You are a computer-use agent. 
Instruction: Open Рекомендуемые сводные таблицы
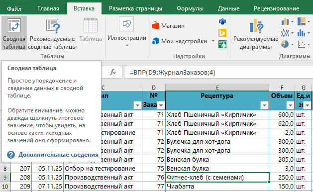(x=52, y=33)
